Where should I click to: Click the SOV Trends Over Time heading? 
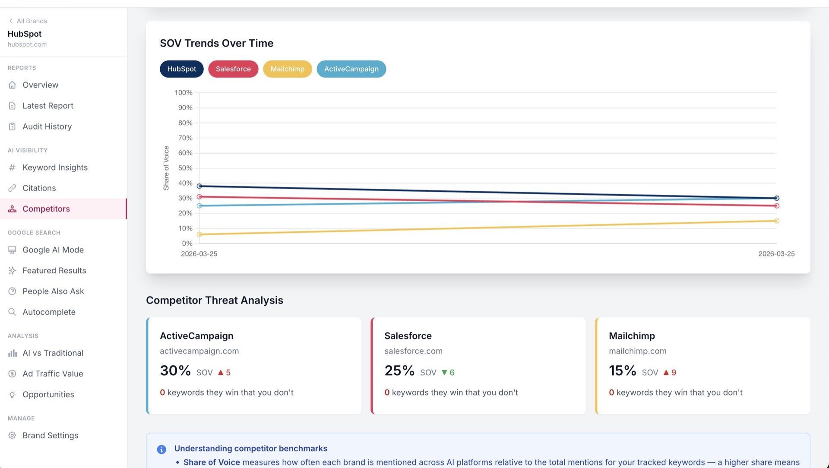[x=216, y=43]
